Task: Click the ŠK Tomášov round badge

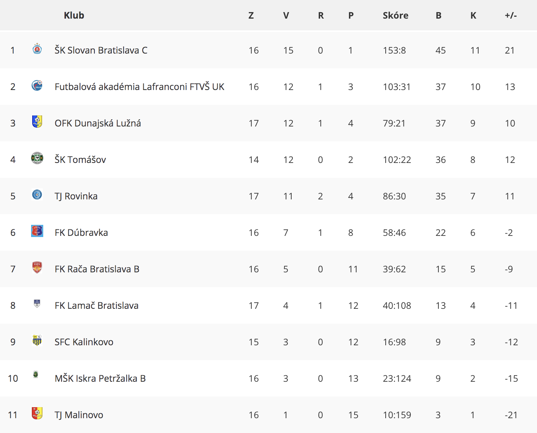Action: click(x=37, y=158)
